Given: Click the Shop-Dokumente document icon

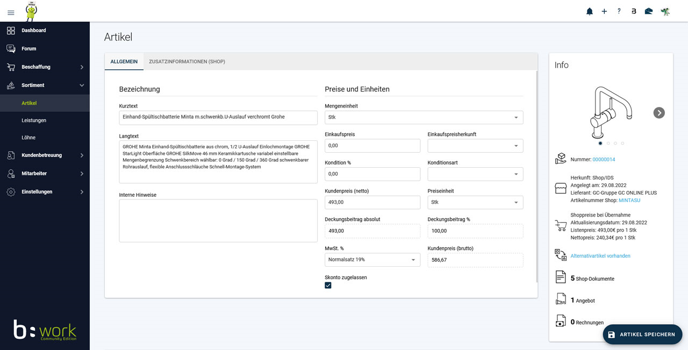Looking at the screenshot, I should click(x=561, y=277).
